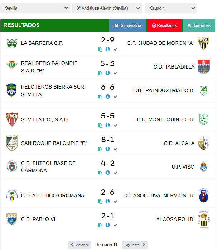The image size is (221, 250).
Task: Open the 3ª Andaluza Alevín competition dropdown
Action: pyautogui.click(x=107, y=8)
